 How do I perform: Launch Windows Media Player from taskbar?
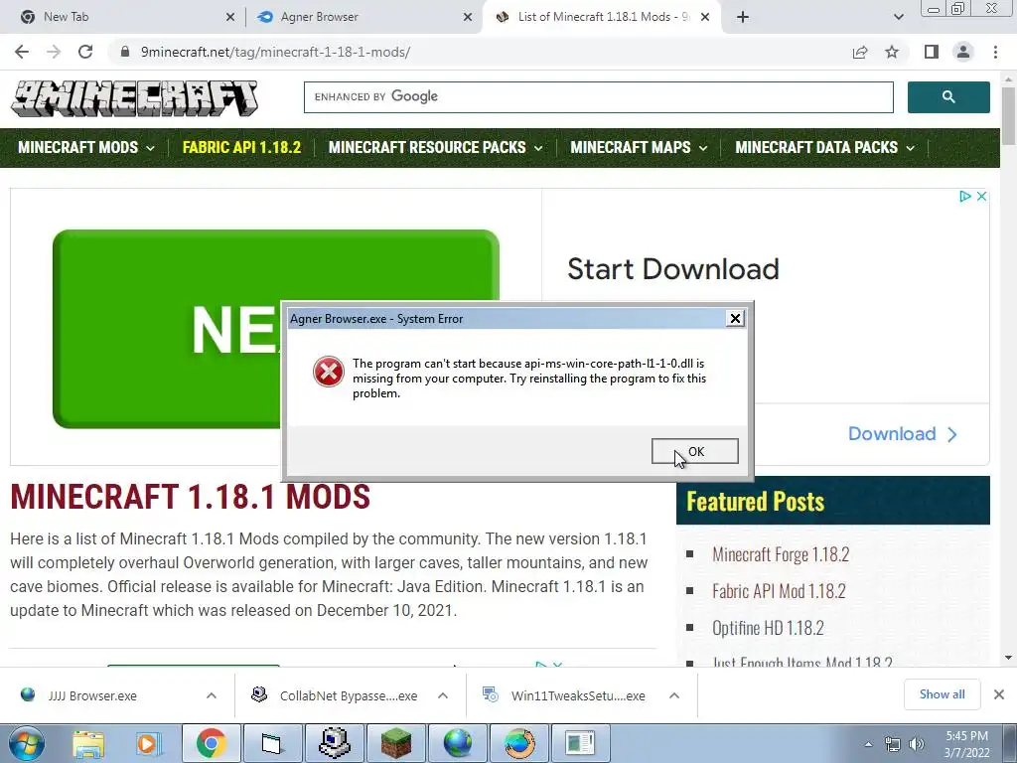148,743
